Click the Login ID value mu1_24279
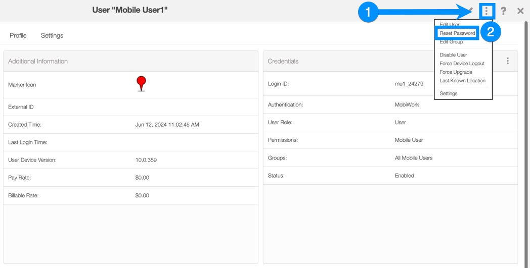Image resolution: width=530 pixels, height=268 pixels. (x=409, y=84)
